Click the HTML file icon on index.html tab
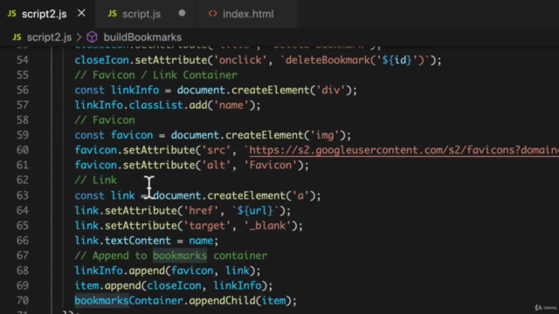 click(x=212, y=14)
